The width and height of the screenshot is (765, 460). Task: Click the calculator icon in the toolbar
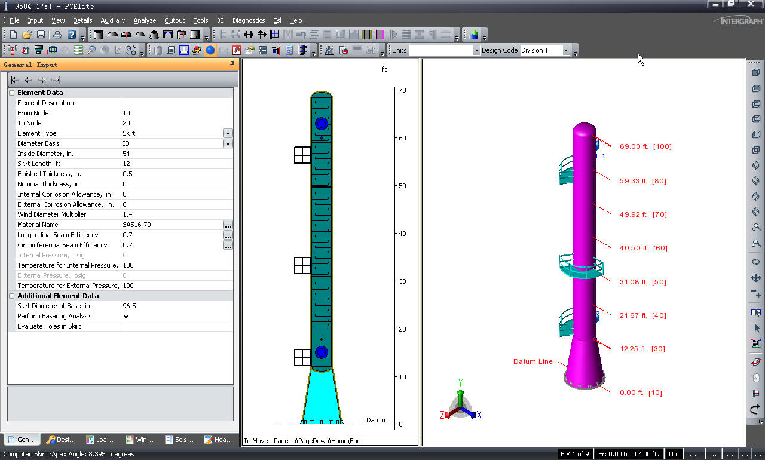pyautogui.click(x=289, y=50)
